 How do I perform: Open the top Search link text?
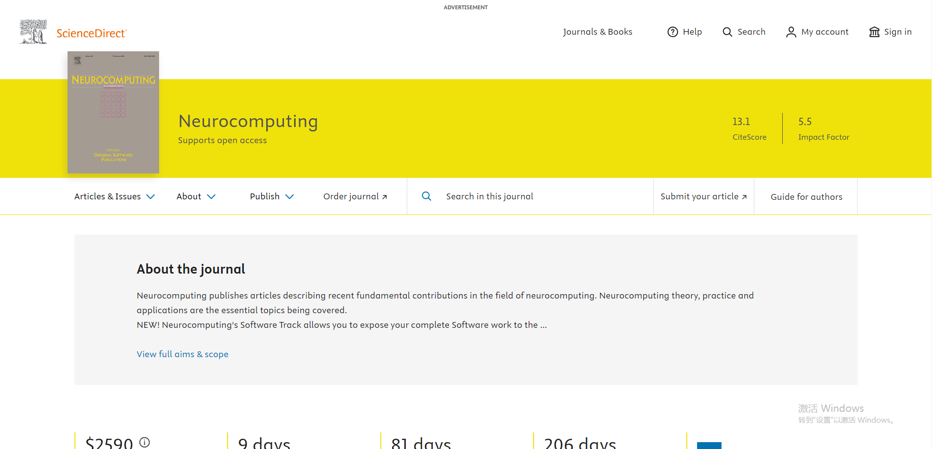pyautogui.click(x=751, y=32)
